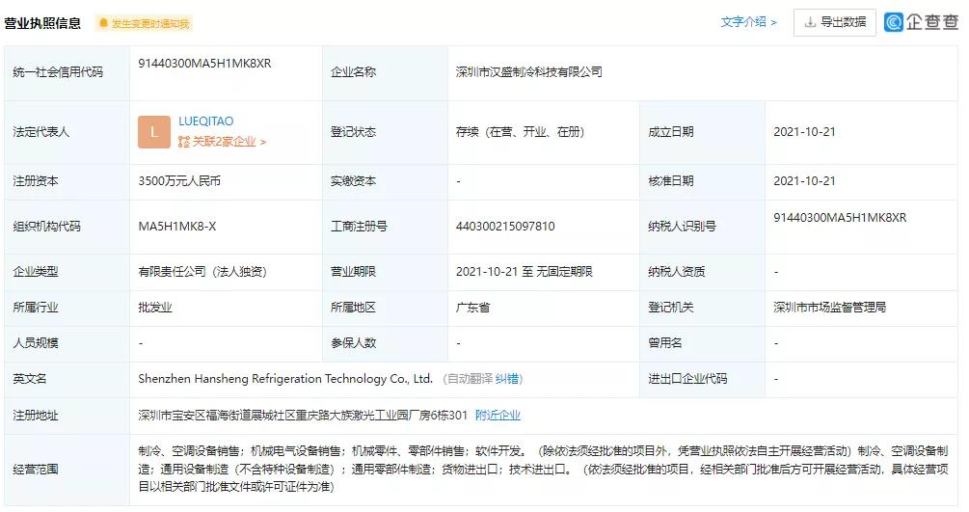Open 附近企业 nearby companies link
Screen dimensions: 969x512
click(x=498, y=415)
